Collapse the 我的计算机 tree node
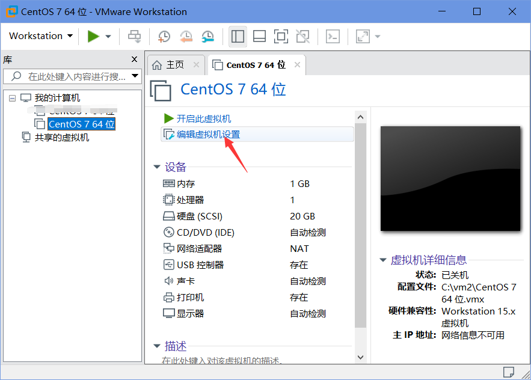 [x=12, y=99]
